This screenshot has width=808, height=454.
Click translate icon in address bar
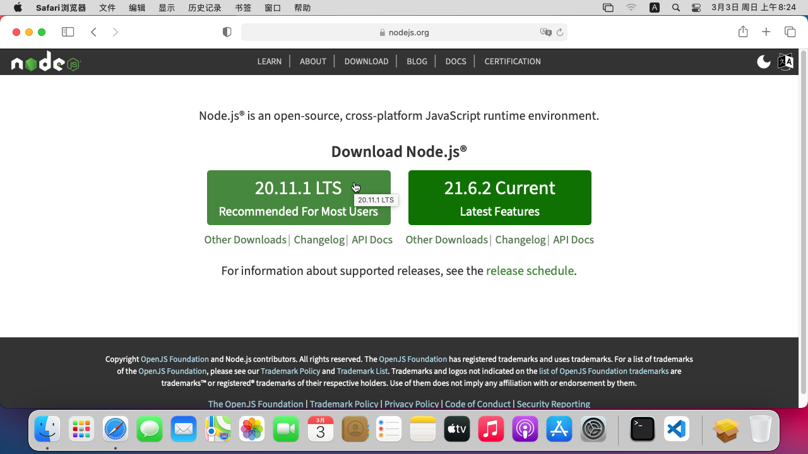(x=546, y=32)
